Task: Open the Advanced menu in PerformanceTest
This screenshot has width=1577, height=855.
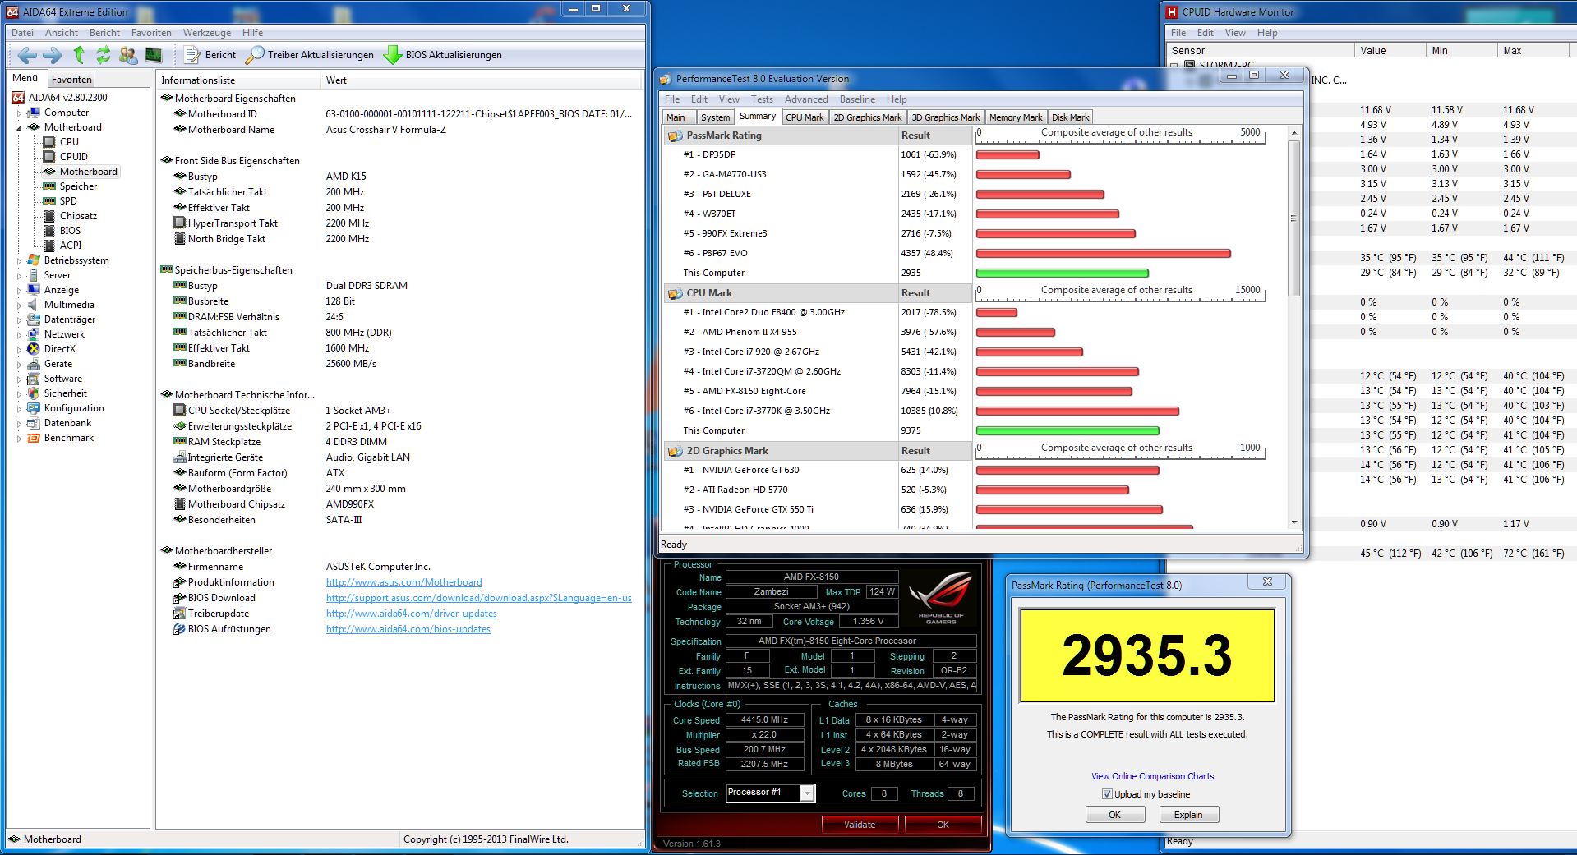Action: [806, 99]
